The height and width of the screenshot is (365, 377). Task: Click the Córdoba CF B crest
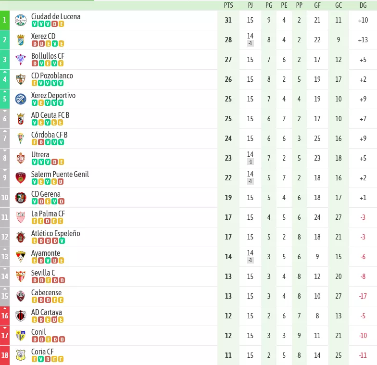pos(21,138)
